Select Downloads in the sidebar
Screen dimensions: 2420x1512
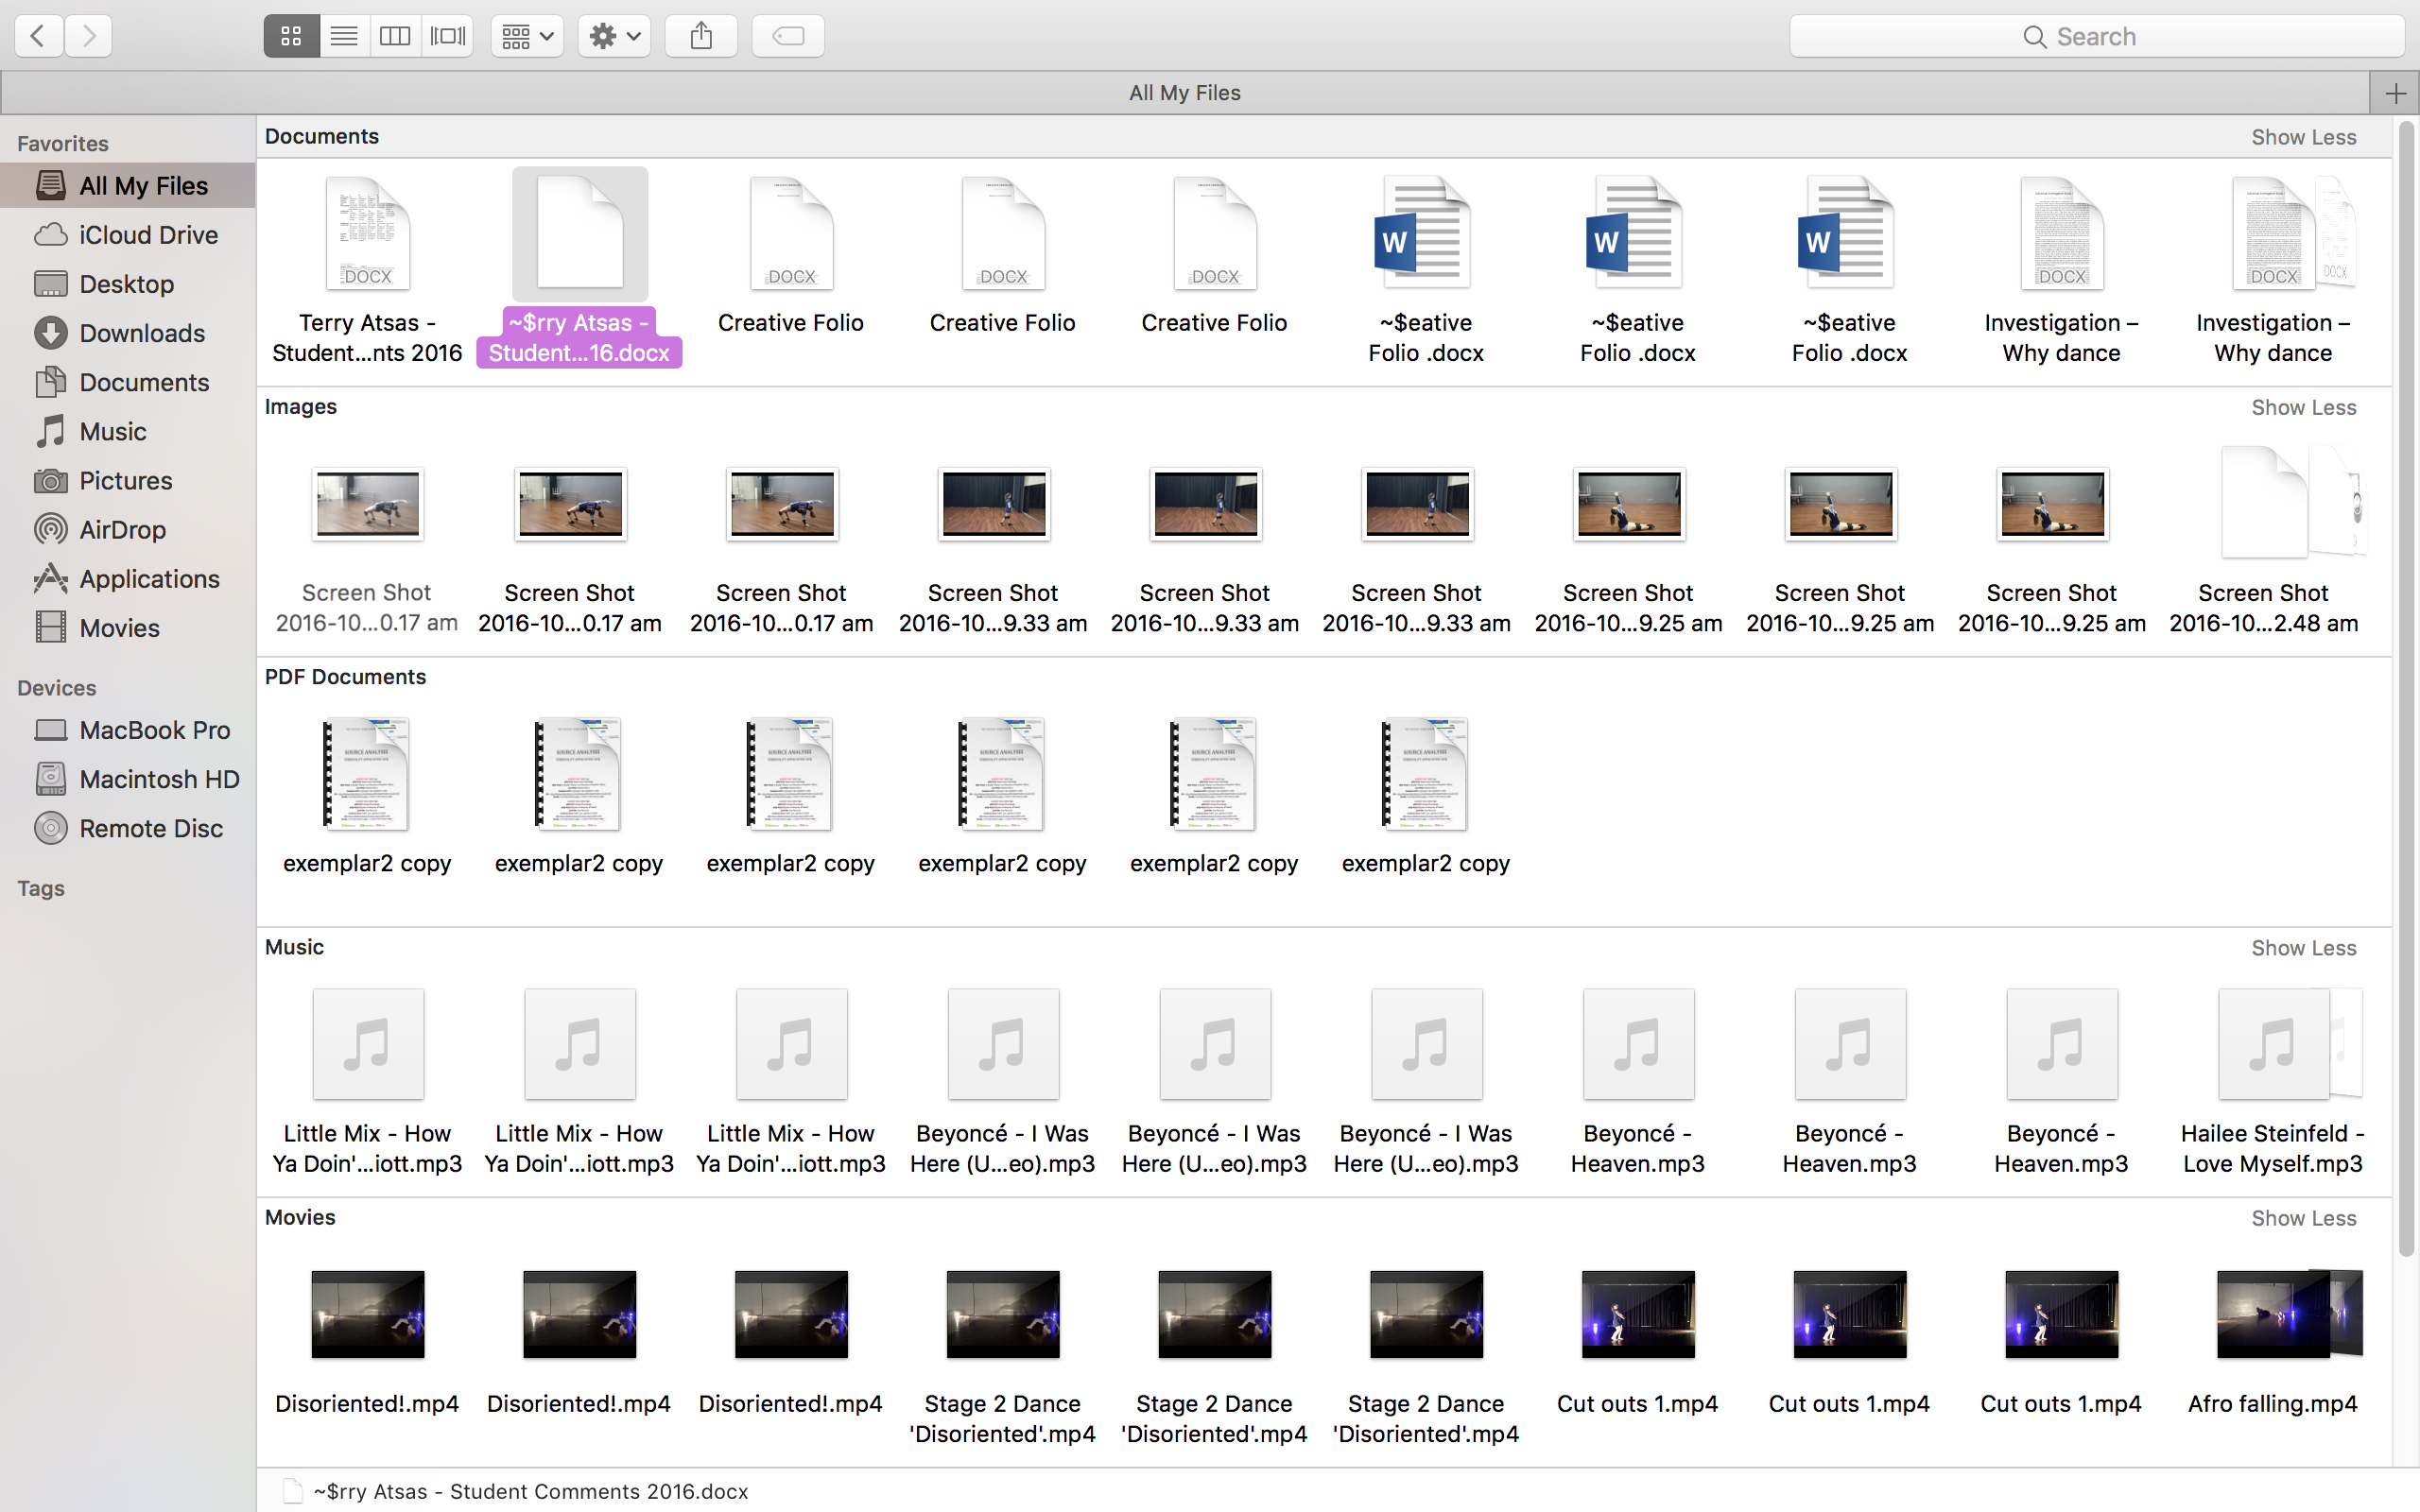[141, 333]
